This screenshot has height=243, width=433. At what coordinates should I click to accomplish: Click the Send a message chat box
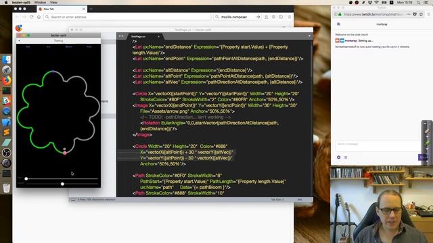click(378, 146)
